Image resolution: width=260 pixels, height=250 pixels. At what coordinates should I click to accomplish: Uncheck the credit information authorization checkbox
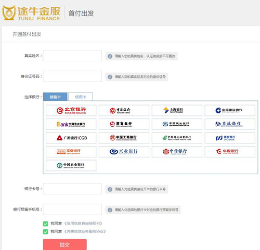[45, 223]
